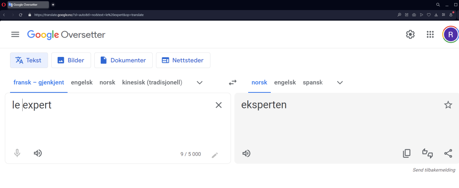Select 'engelsk' as source language
This screenshot has height=188, width=459.
click(x=82, y=82)
